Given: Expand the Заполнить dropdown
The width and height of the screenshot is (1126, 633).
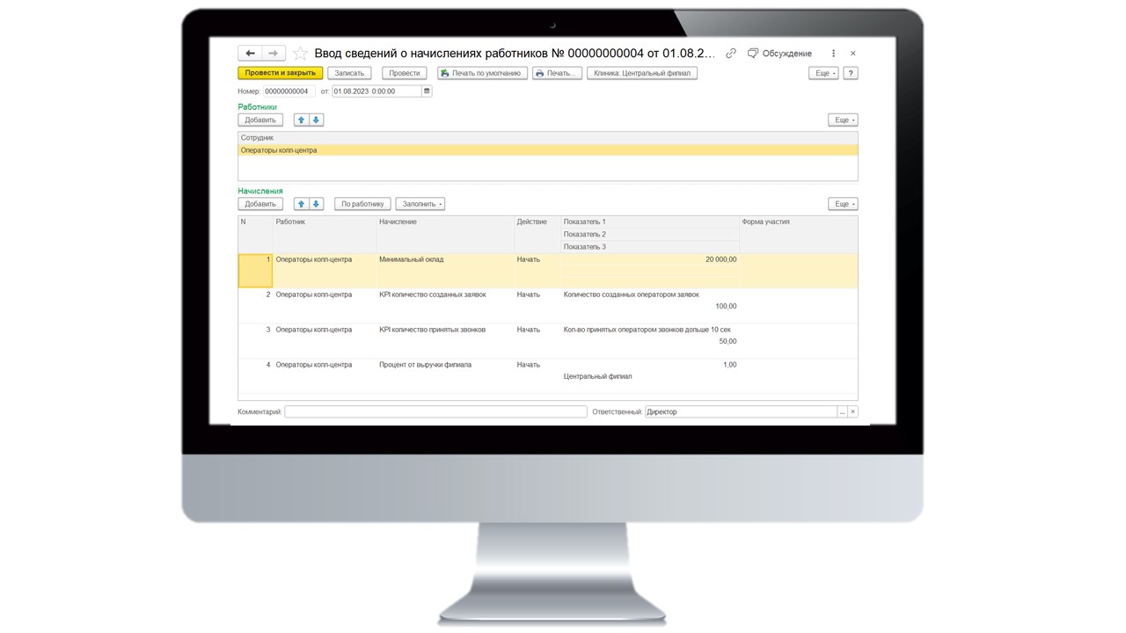Looking at the screenshot, I should click(x=420, y=204).
